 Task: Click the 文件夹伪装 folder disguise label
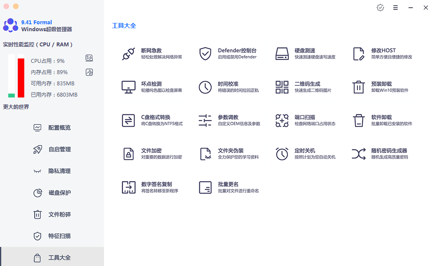231,151
